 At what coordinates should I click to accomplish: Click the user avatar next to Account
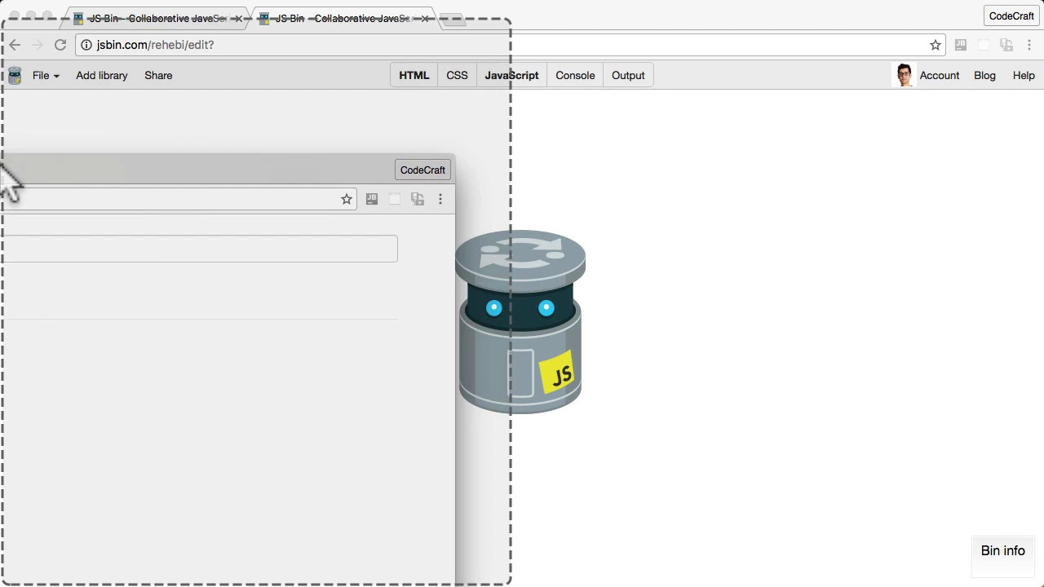tap(904, 75)
